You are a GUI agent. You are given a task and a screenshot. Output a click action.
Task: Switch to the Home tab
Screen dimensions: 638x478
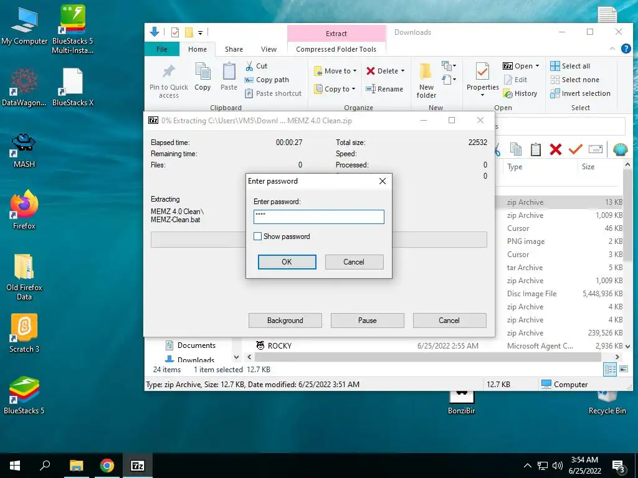(x=198, y=49)
